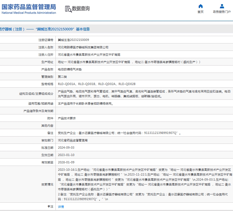The image size is (233, 211).
Task: Select the usage text 本产品适用于长期卧床患者
Action: (86, 104)
